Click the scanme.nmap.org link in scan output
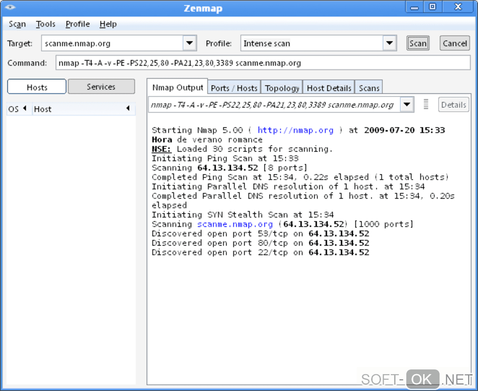This screenshot has height=391, width=478. (x=235, y=224)
